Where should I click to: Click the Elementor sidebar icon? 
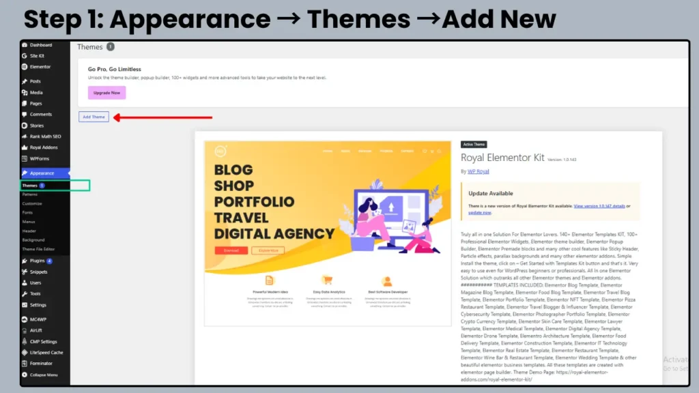(25, 67)
